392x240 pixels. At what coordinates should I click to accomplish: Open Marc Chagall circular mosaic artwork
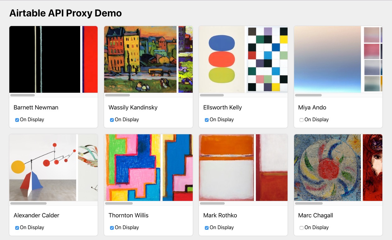[x=327, y=167]
